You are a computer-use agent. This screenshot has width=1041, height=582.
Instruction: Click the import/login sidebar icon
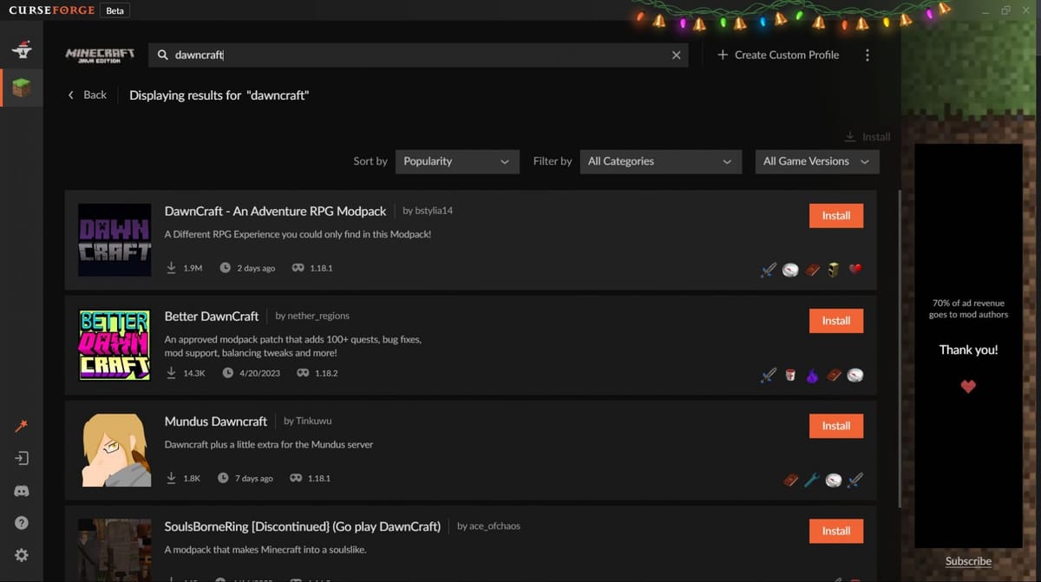(x=22, y=458)
